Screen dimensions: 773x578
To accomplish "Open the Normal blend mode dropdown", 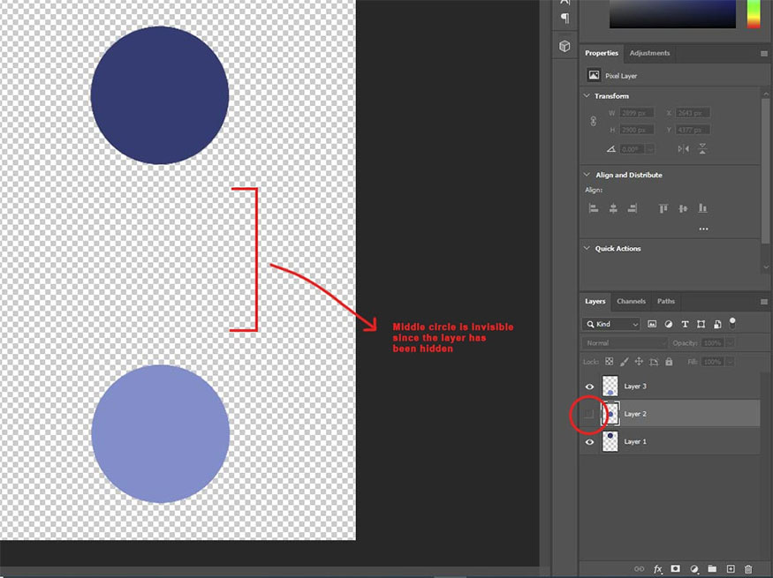I will [x=625, y=343].
